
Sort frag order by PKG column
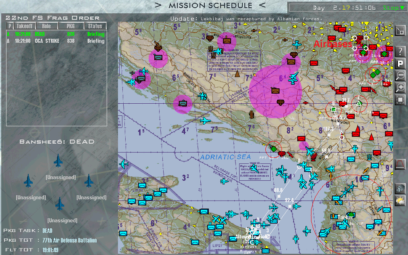click(71, 26)
